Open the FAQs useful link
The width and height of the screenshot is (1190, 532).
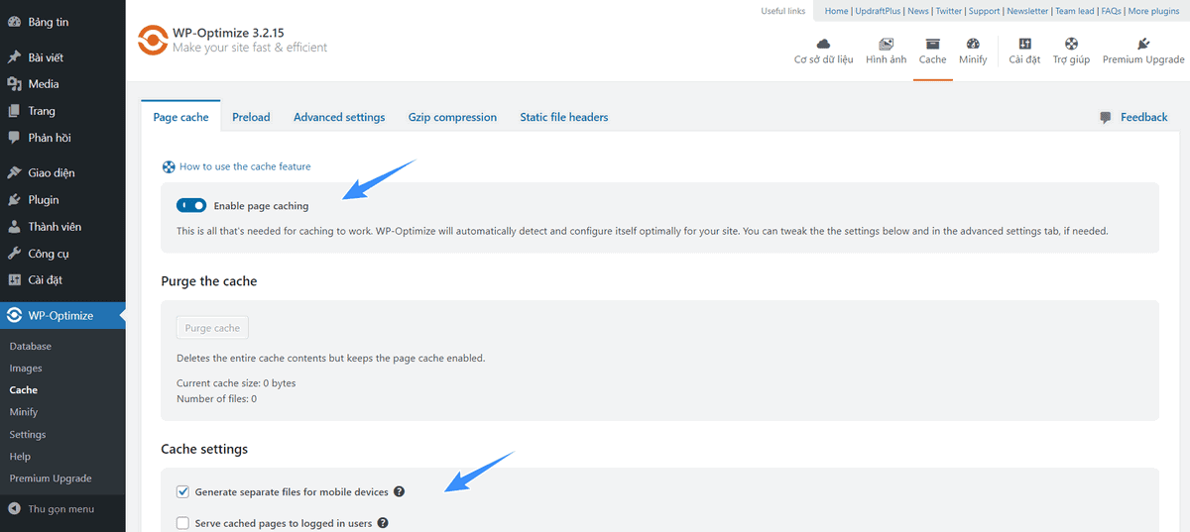pyautogui.click(x=1113, y=11)
